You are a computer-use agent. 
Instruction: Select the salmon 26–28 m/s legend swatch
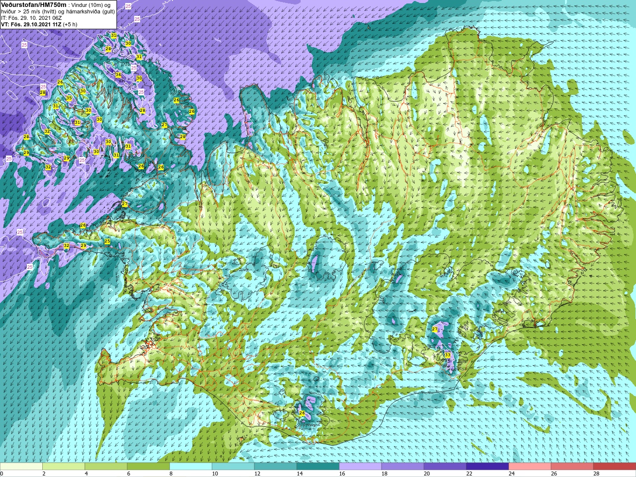[572, 467]
